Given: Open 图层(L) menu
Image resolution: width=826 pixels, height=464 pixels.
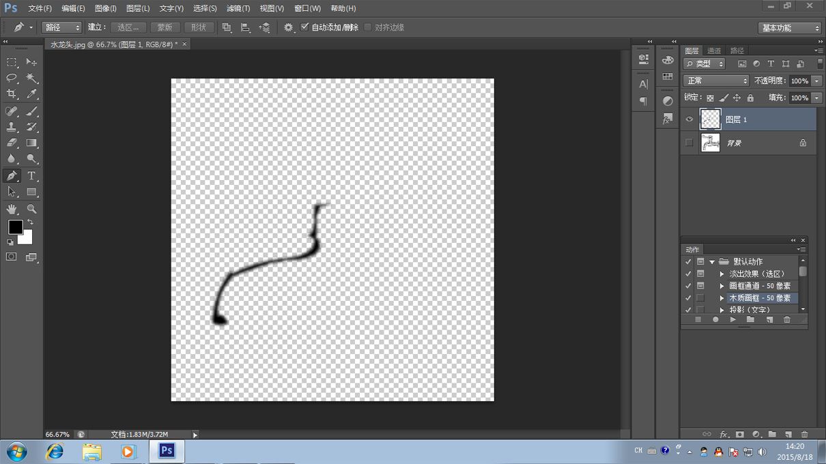Looking at the screenshot, I should point(138,8).
